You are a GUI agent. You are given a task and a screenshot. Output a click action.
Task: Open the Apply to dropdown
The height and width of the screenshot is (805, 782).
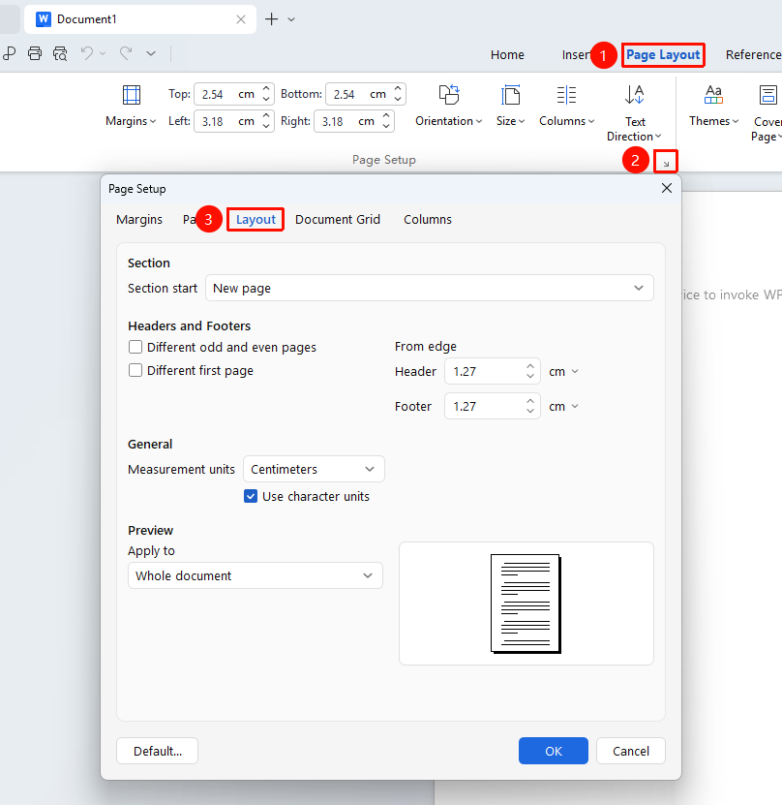[256, 575]
